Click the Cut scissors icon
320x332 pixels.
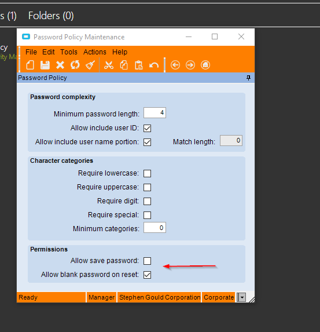(x=109, y=65)
